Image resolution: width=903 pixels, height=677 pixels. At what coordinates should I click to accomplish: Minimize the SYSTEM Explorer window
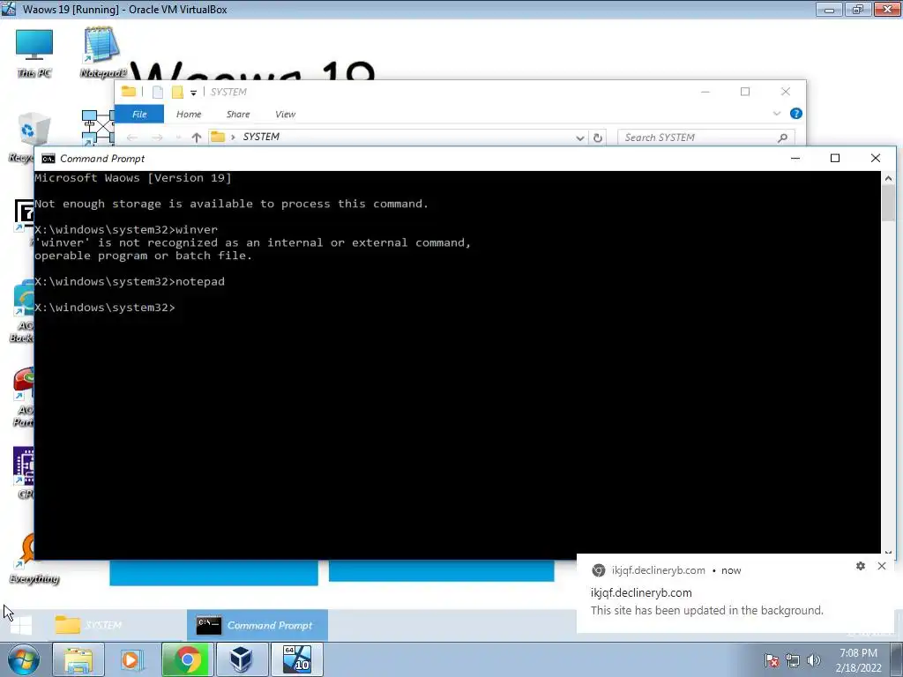[x=705, y=92]
